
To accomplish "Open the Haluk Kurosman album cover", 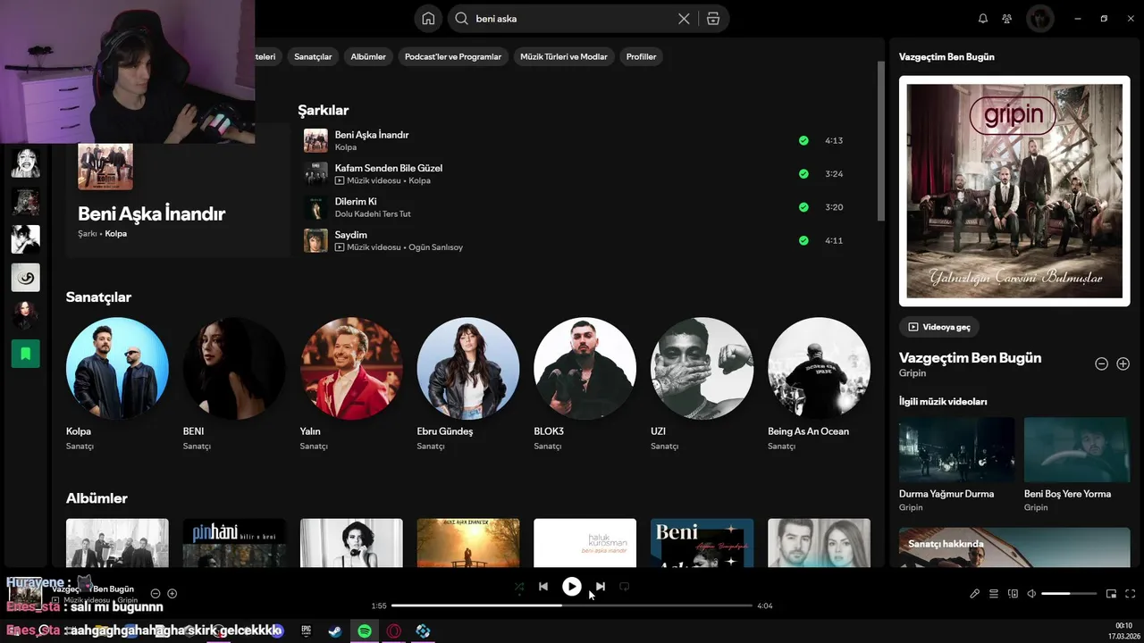I will tap(585, 543).
